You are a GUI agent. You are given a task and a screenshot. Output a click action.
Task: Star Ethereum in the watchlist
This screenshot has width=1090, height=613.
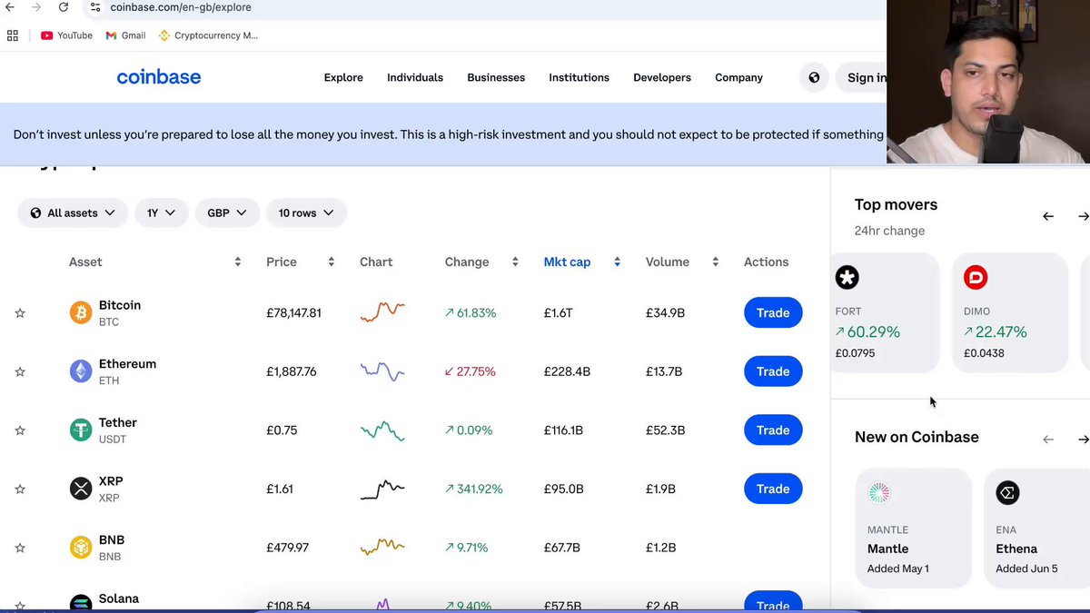[20, 371]
